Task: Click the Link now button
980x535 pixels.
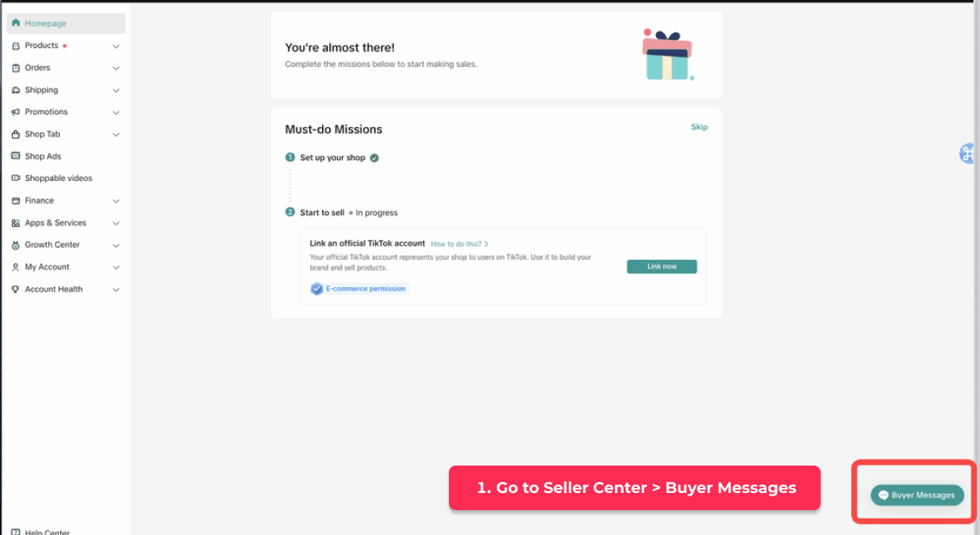Action: [x=661, y=267]
